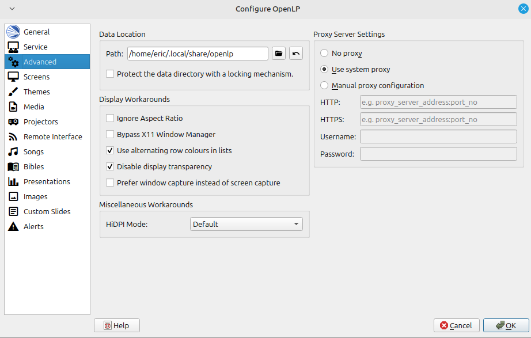Open the HiDPI Mode dropdown

point(246,224)
